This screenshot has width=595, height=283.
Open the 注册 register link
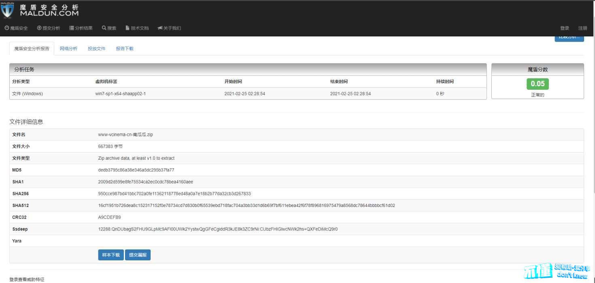pyautogui.click(x=582, y=28)
